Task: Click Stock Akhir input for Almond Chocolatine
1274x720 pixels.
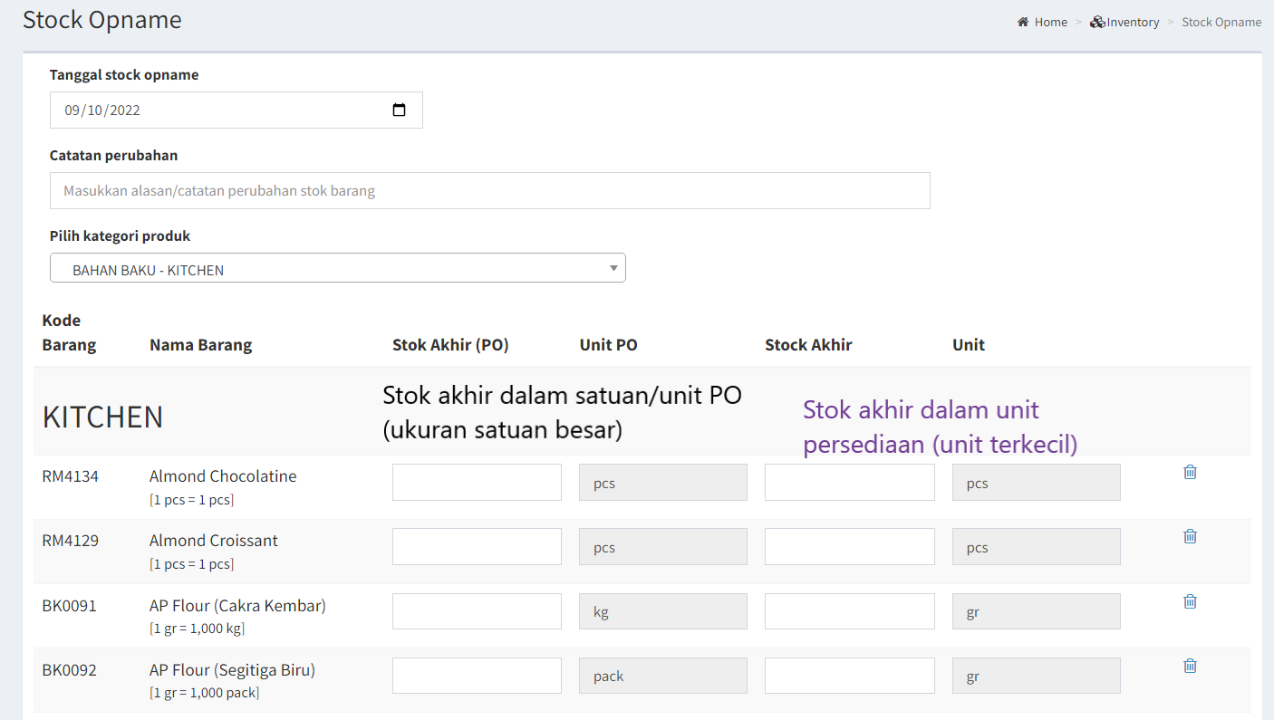Action: tap(849, 482)
